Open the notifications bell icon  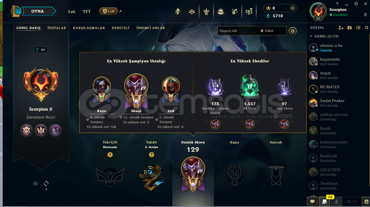(365, 15)
